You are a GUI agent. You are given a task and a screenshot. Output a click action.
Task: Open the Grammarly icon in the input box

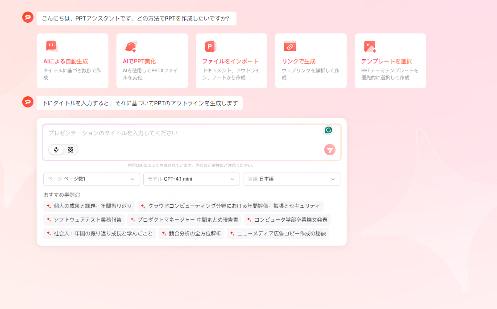click(x=329, y=130)
